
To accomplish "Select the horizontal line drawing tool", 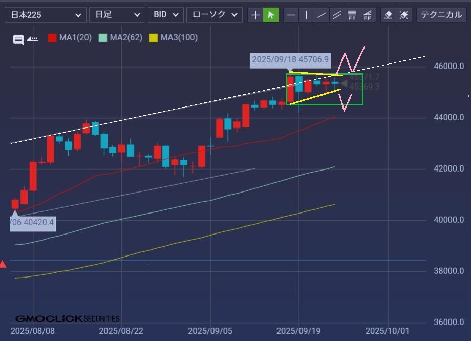I will (x=291, y=15).
